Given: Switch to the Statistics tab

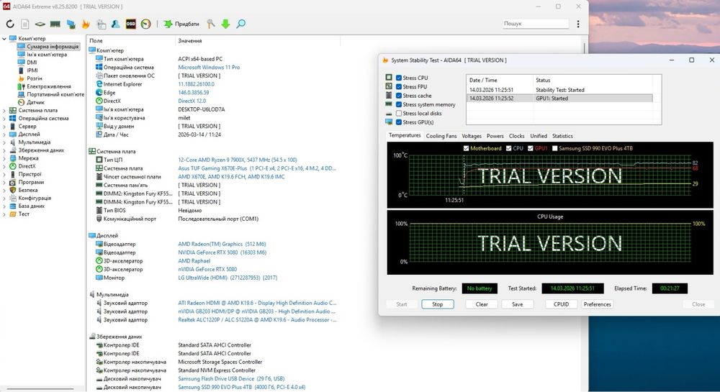Looking at the screenshot, I should pos(562,136).
